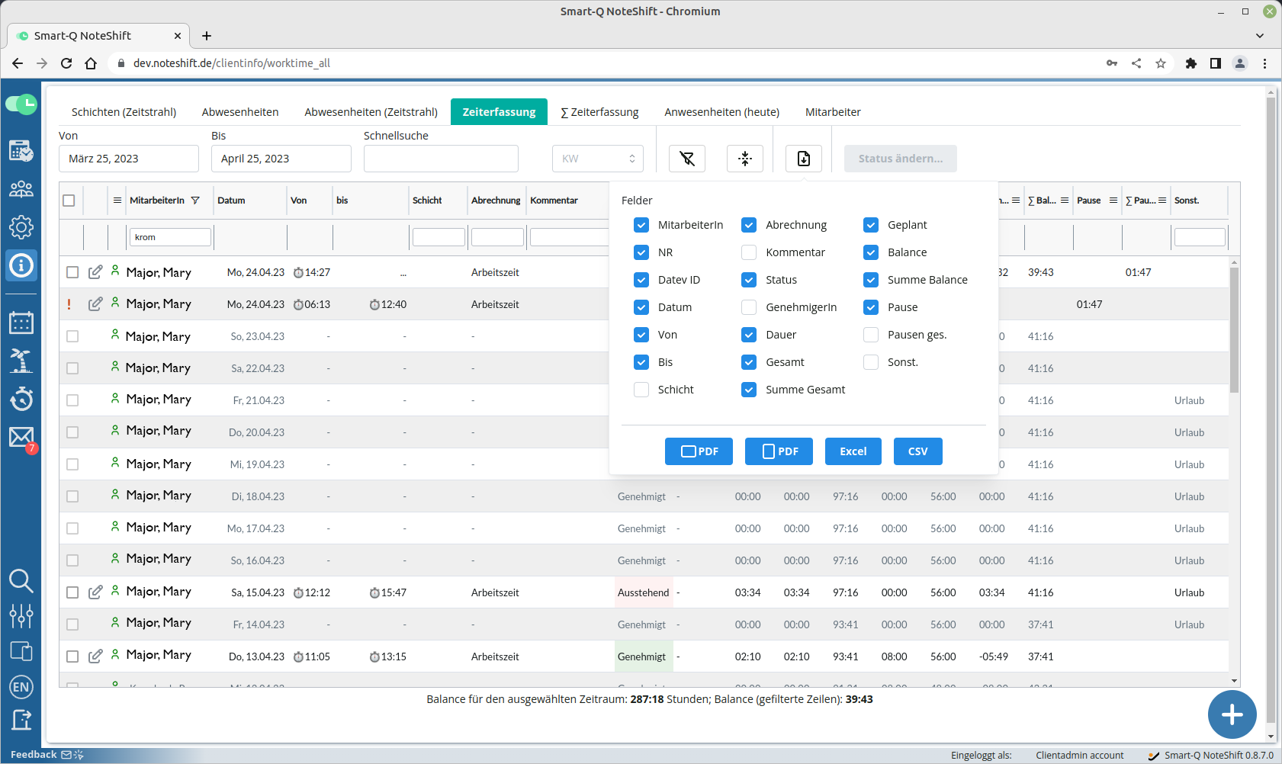Viewport: 1282px width, 764px height.
Task: Open the mail envelope with 7 notifications
Action: coord(21,438)
